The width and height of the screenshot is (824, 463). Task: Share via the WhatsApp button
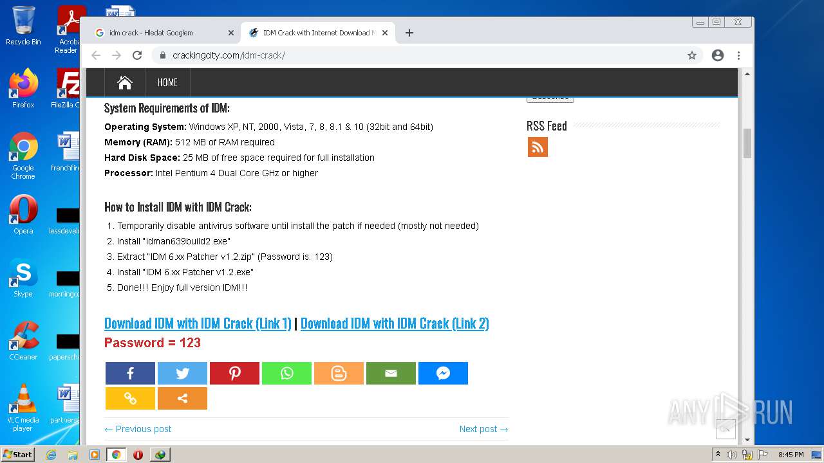pos(286,373)
